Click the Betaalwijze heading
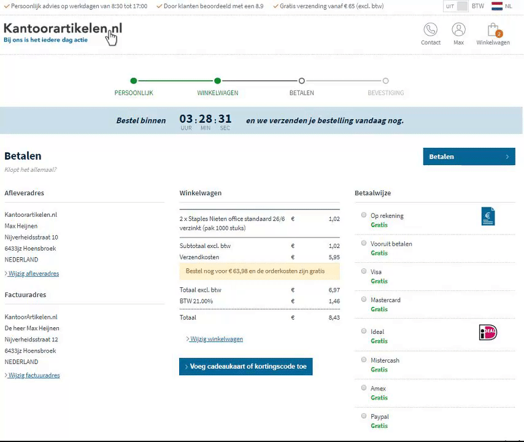Screen dimensions: 524x442 372,193
